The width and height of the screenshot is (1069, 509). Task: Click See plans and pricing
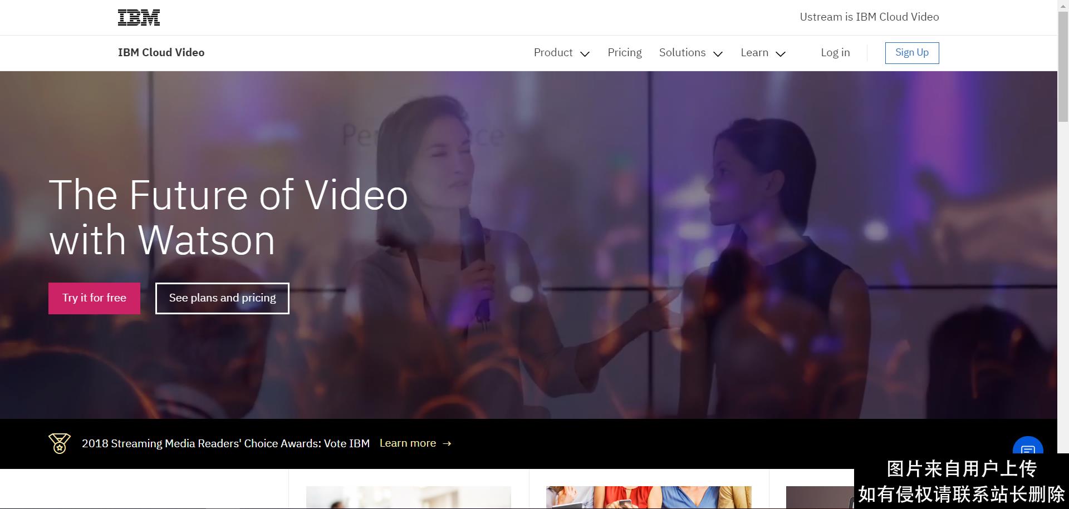click(x=222, y=298)
